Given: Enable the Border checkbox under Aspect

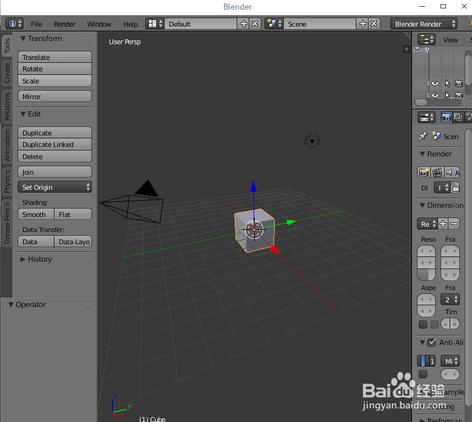Looking at the screenshot, I should pyautogui.click(x=423, y=325).
